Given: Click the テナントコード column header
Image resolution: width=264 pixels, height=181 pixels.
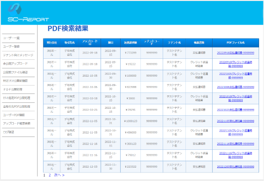Looking at the screenshot, I should 152,43.
